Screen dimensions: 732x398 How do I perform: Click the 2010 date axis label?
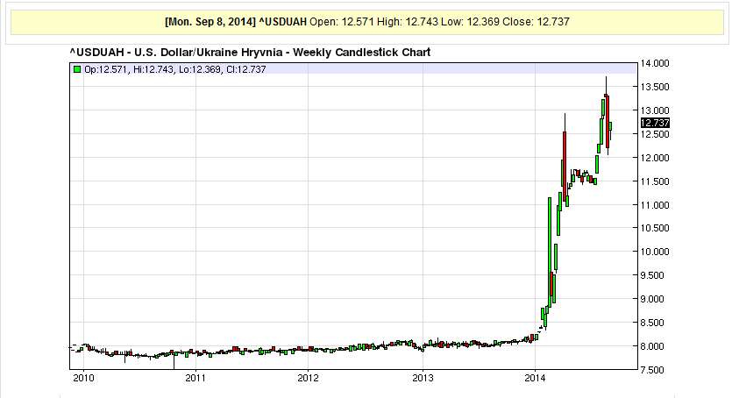[x=83, y=379]
